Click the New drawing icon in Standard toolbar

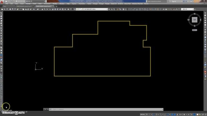(x=2, y=9)
